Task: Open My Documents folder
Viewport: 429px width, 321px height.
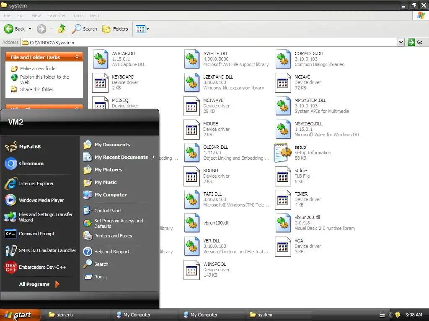Action: pos(107,145)
